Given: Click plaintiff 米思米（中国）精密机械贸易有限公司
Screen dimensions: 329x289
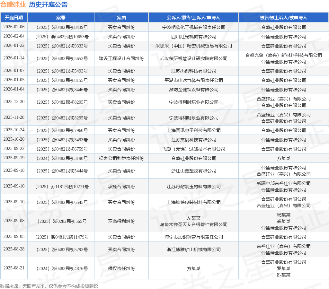Looking at the screenshot, I should [194, 46].
